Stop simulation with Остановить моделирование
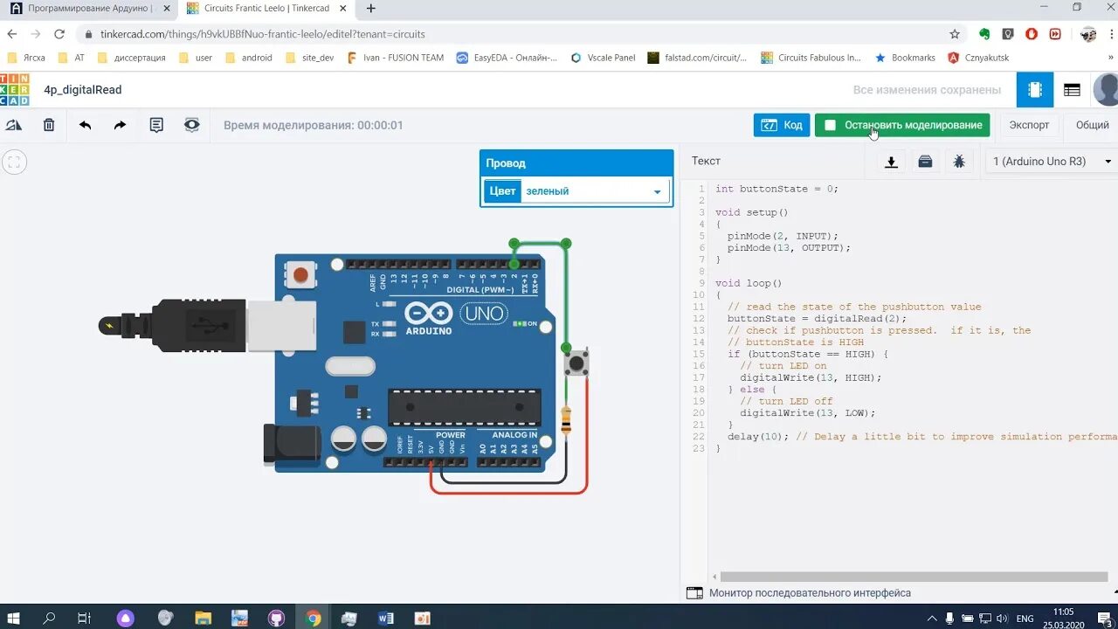 [x=902, y=125]
